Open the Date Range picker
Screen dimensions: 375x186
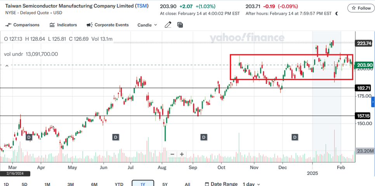[221, 184]
